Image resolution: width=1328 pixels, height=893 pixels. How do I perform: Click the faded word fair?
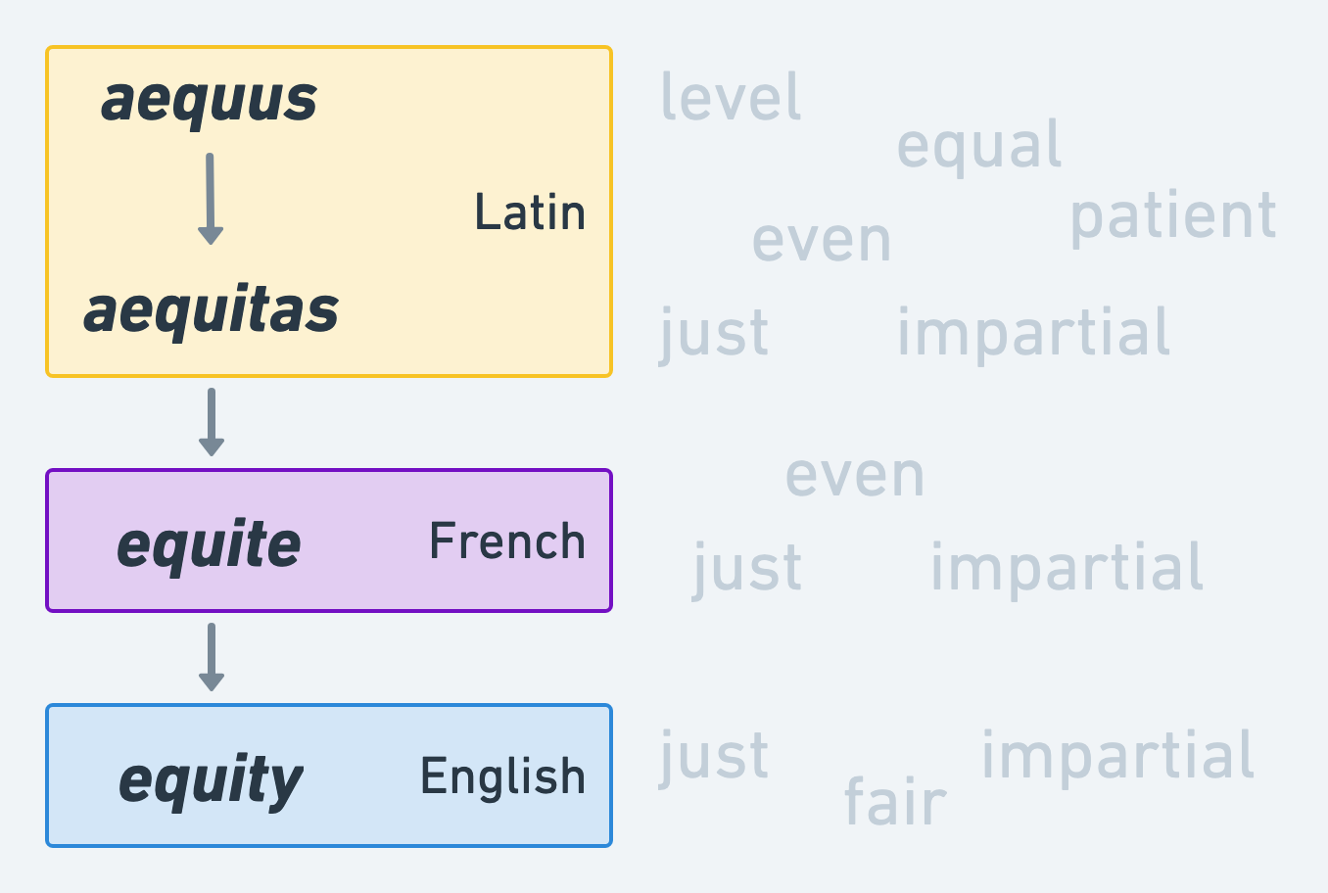click(x=895, y=802)
